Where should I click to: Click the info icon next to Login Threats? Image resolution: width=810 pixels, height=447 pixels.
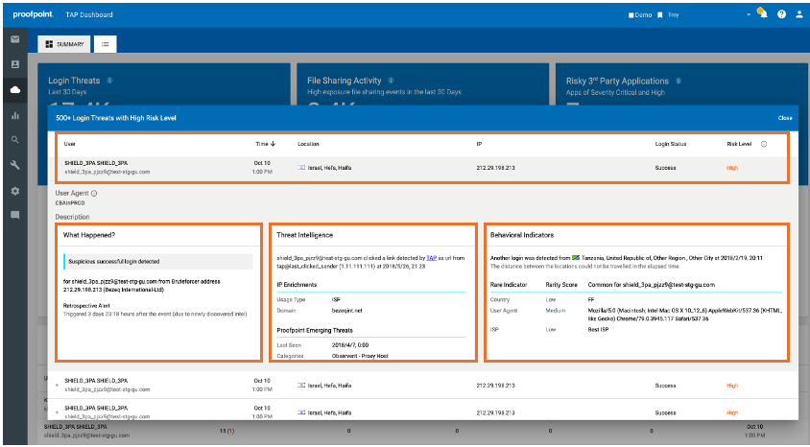click(x=109, y=81)
